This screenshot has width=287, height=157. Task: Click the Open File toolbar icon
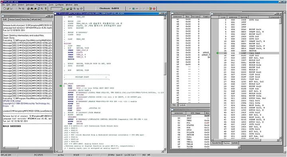coord(8,9)
